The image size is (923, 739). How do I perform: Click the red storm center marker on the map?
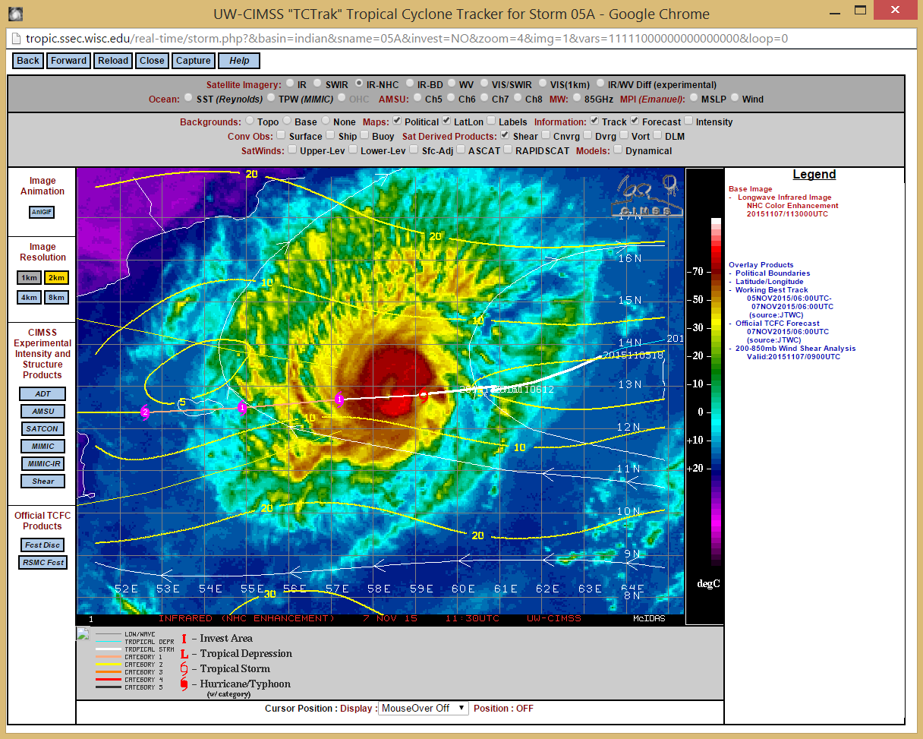click(424, 394)
